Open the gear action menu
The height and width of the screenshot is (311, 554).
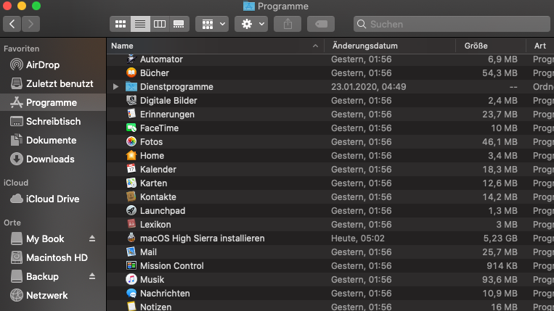pyautogui.click(x=253, y=24)
